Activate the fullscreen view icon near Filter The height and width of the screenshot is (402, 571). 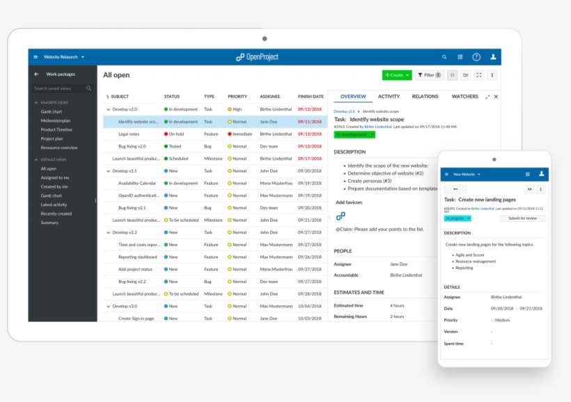point(479,75)
